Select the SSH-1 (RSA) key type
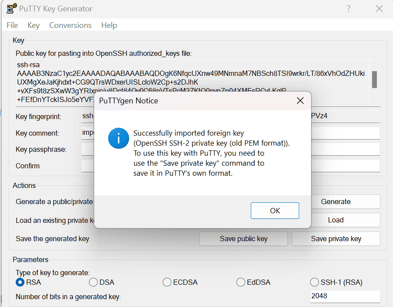 (314, 282)
